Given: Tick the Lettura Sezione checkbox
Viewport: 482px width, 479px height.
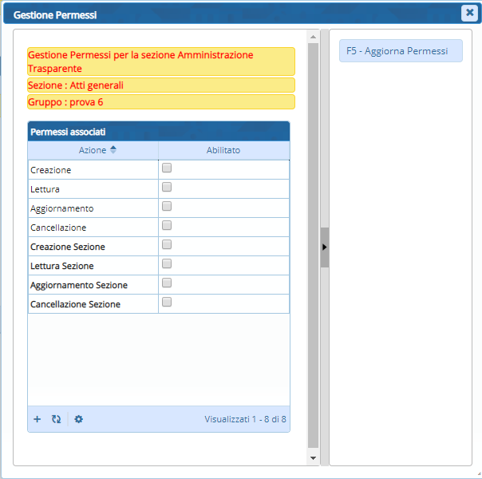Looking at the screenshot, I should pos(167,264).
